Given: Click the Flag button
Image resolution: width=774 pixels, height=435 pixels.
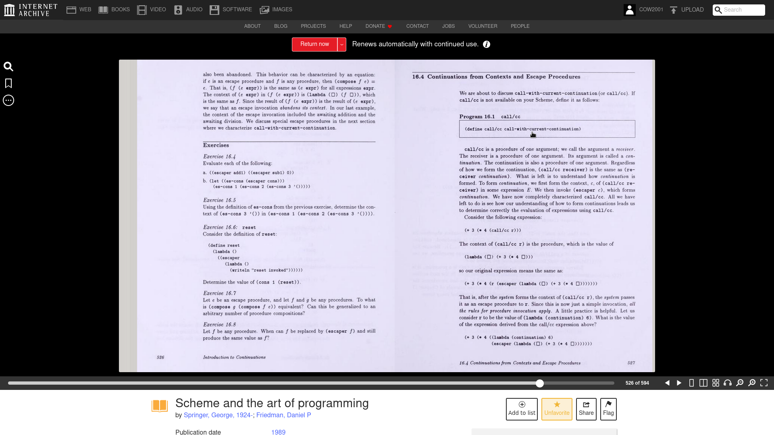Looking at the screenshot, I should tap(608, 409).
